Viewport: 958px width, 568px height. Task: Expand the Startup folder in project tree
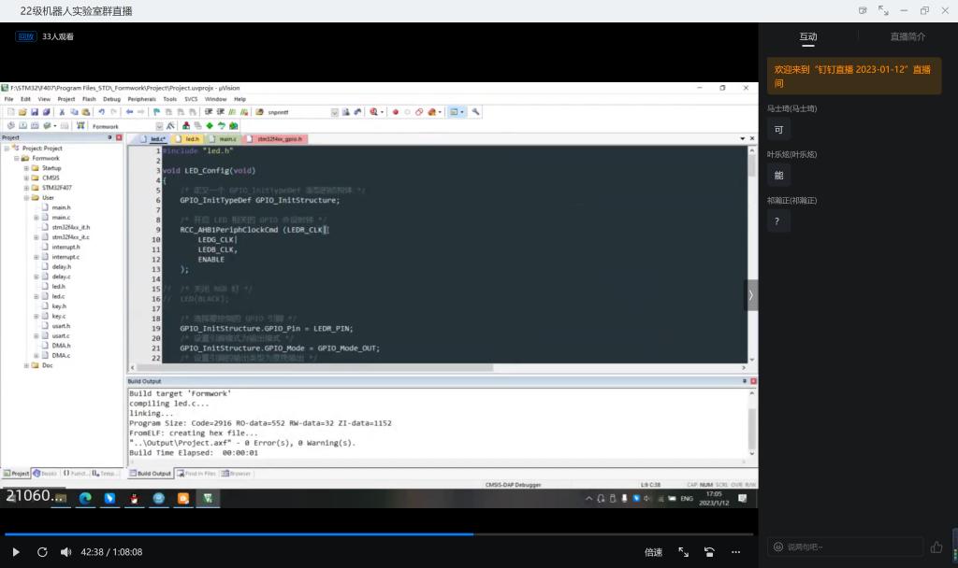[26, 168]
